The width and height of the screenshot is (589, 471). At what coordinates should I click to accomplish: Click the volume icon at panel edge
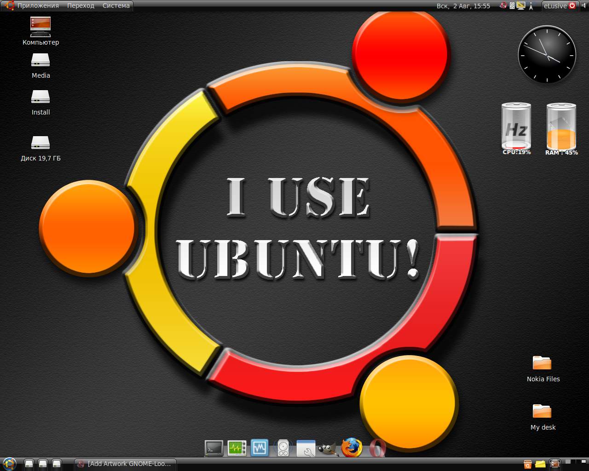583,6
